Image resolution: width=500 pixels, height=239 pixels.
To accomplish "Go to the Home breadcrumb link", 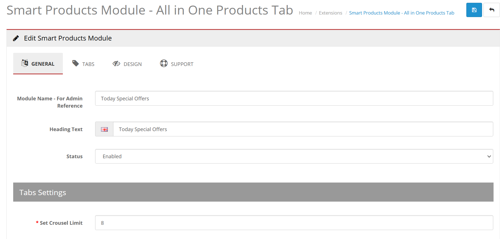I will coord(305,13).
